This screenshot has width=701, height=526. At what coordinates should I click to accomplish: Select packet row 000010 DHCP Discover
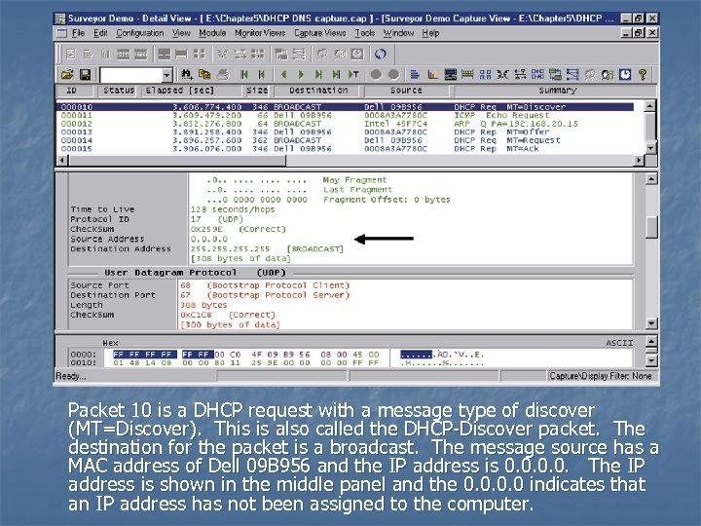(x=345, y=107)
